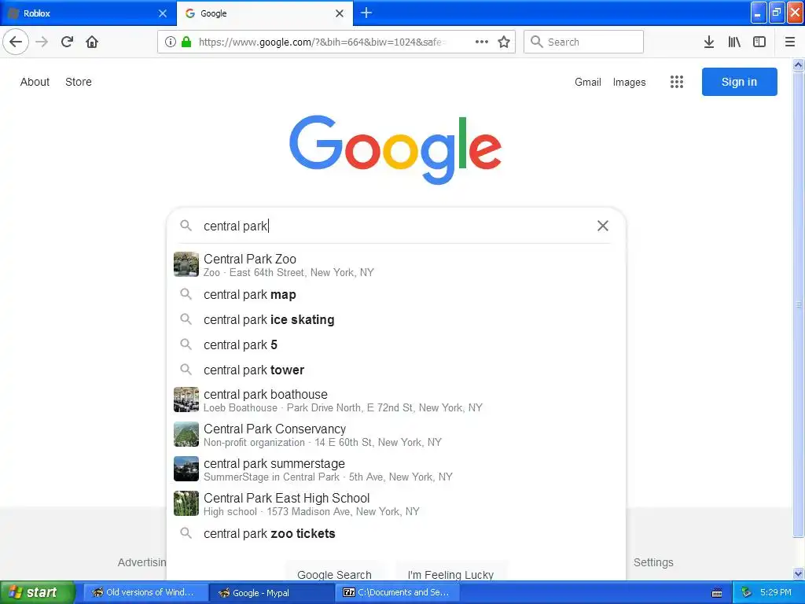Open a new browser tab
Screen dimensions: 805x604
pyautogui.click(x=366, y=13)
